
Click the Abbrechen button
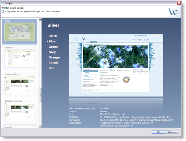coord(173,132)
